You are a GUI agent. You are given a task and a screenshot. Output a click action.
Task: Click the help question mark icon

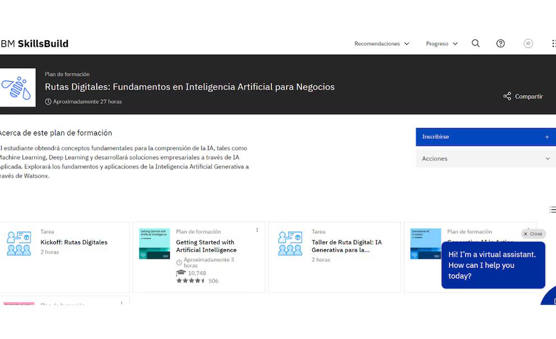pyautogui.click(x=501, y=44)
